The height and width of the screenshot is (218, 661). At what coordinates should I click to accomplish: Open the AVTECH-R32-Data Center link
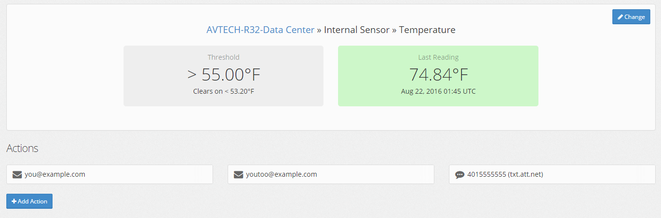260,30
